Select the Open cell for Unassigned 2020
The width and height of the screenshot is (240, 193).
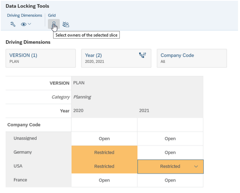(104, 139)
